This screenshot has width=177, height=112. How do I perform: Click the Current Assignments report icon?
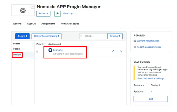tap(135, 41)
